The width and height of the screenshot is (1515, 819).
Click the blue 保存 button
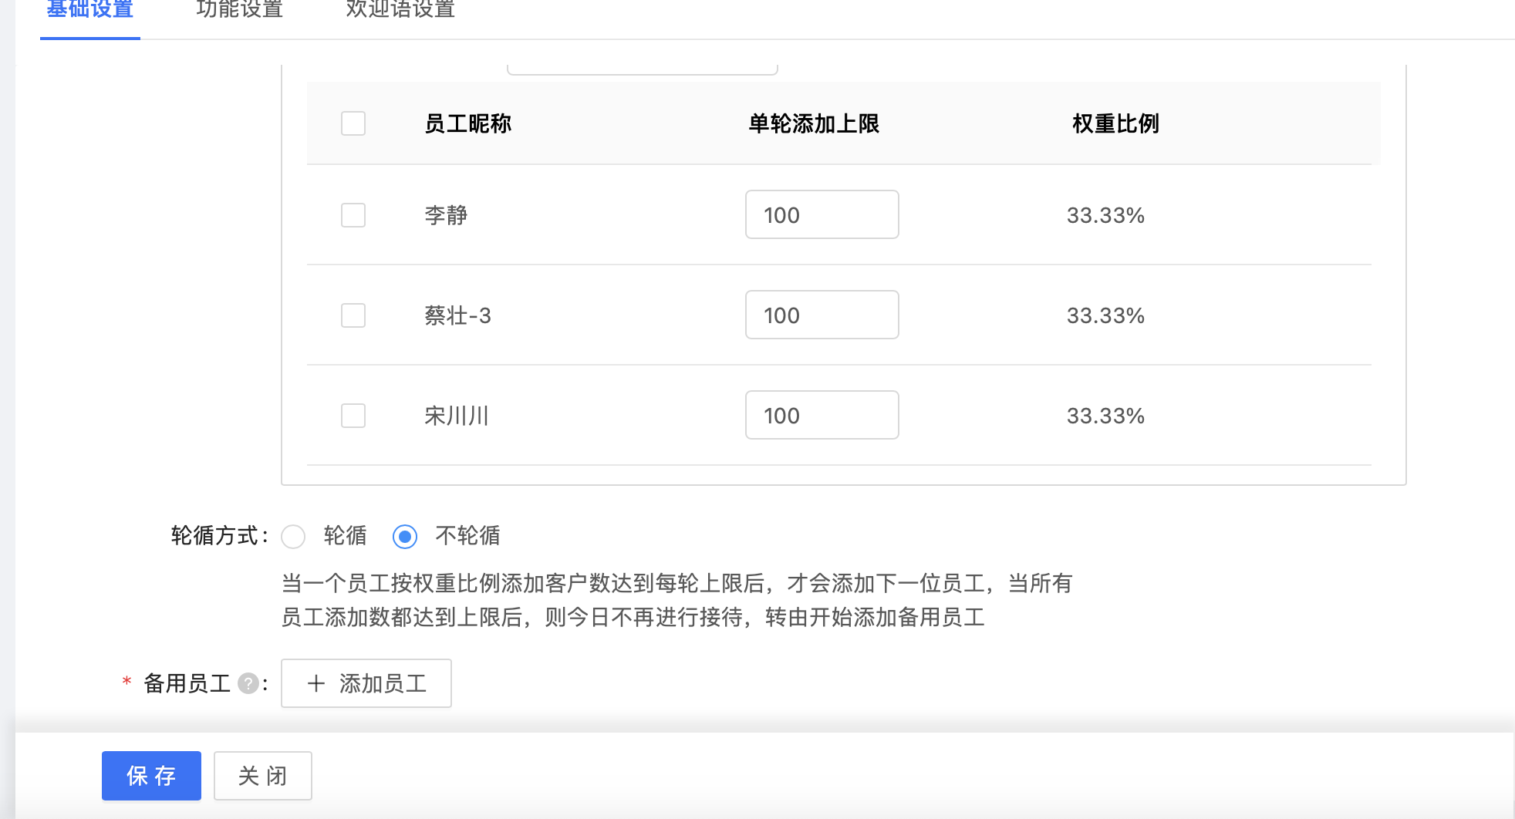point(151,776)
